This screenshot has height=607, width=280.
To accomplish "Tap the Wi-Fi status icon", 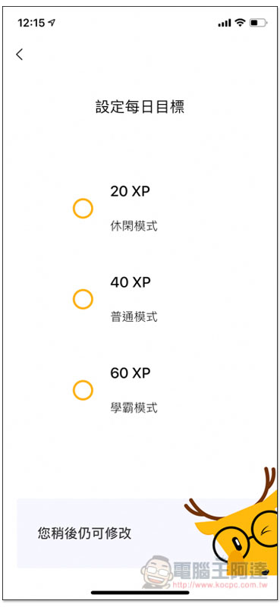I will tap(241, 23).
